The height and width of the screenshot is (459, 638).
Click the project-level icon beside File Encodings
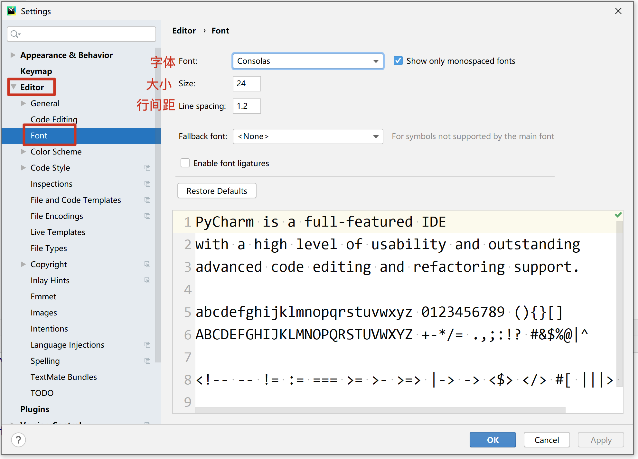point(147,216)
